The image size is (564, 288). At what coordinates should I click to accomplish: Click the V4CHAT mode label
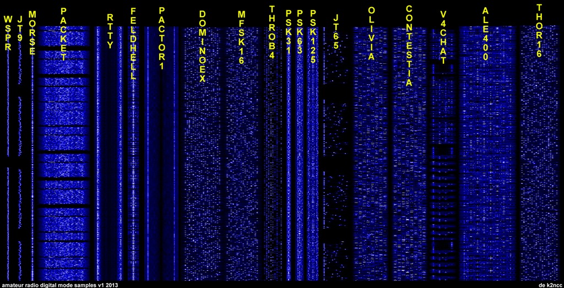(443, 37)
